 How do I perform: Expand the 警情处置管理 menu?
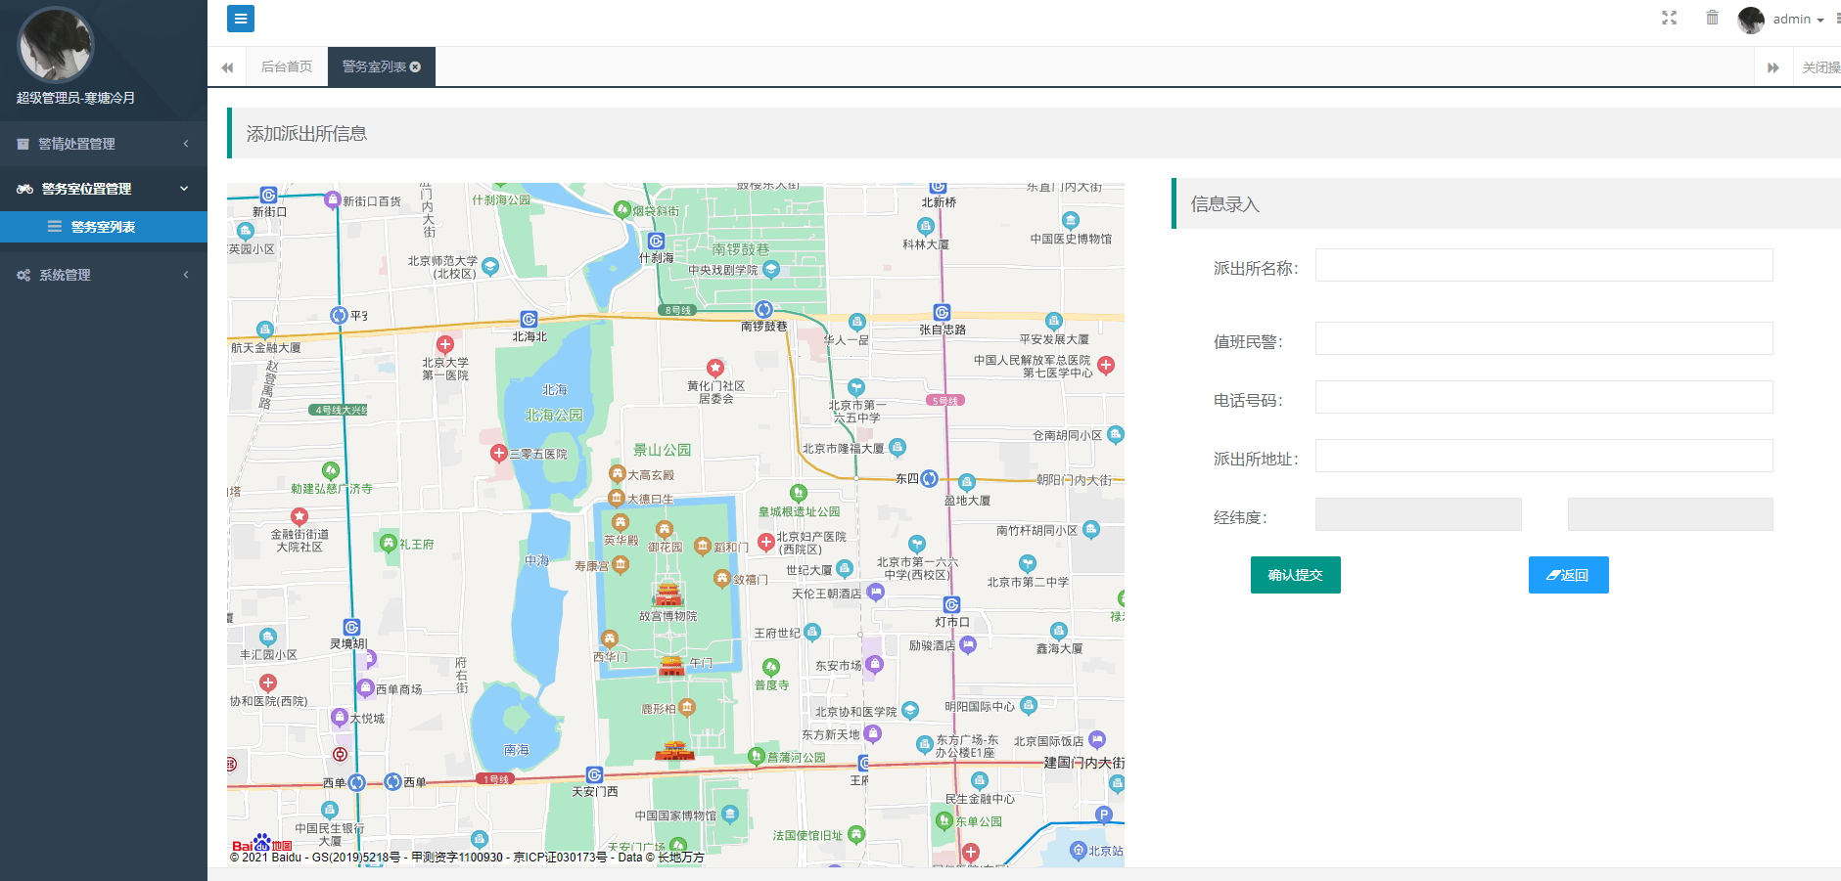[x=104, y=144]
